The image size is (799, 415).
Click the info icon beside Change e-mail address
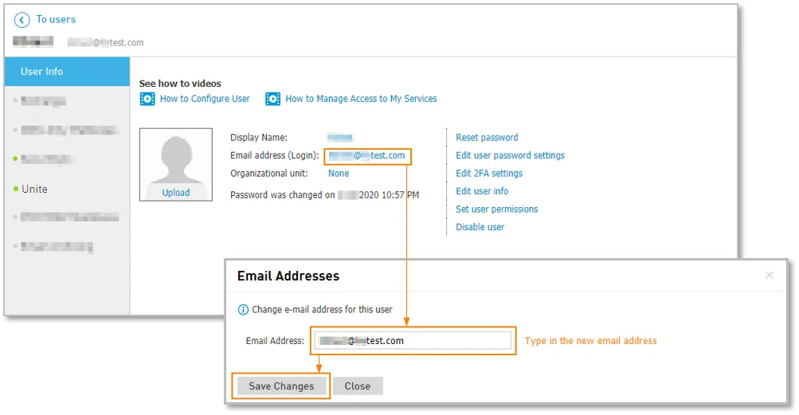coord(244,310)
